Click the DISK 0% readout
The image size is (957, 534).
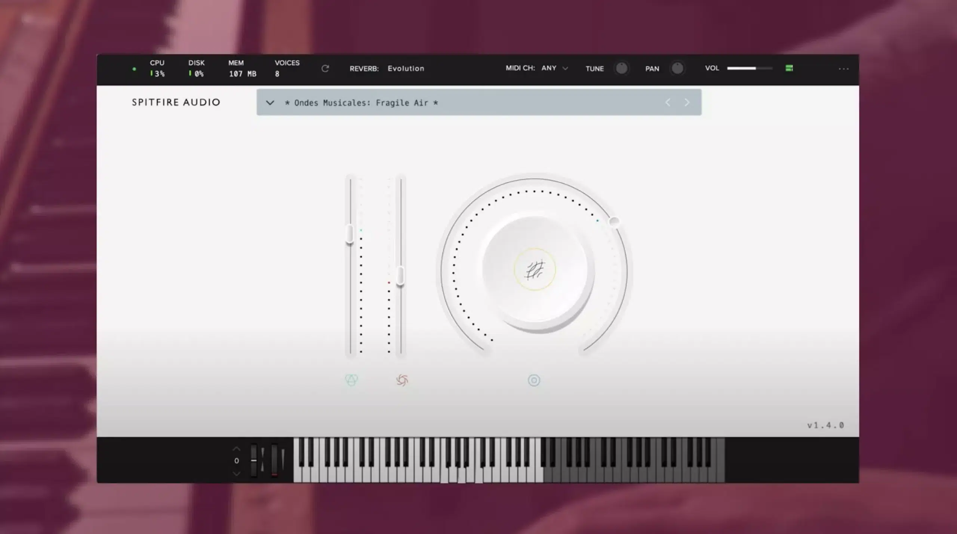(x=196, y=68)
